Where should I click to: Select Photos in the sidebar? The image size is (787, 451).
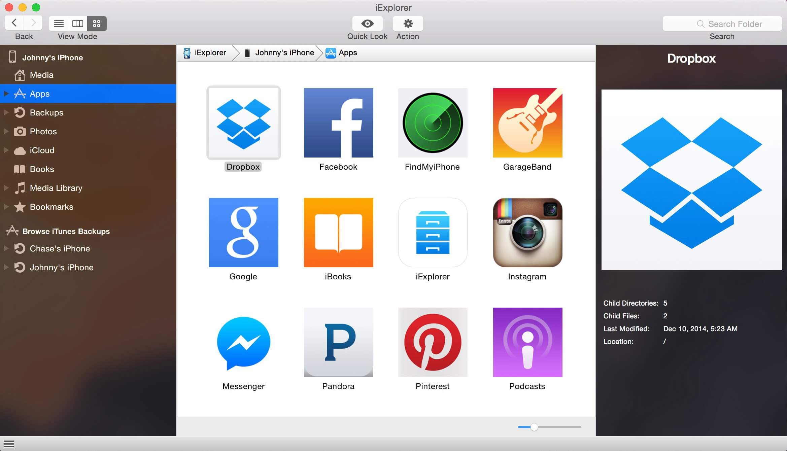[x=43, y=131]
